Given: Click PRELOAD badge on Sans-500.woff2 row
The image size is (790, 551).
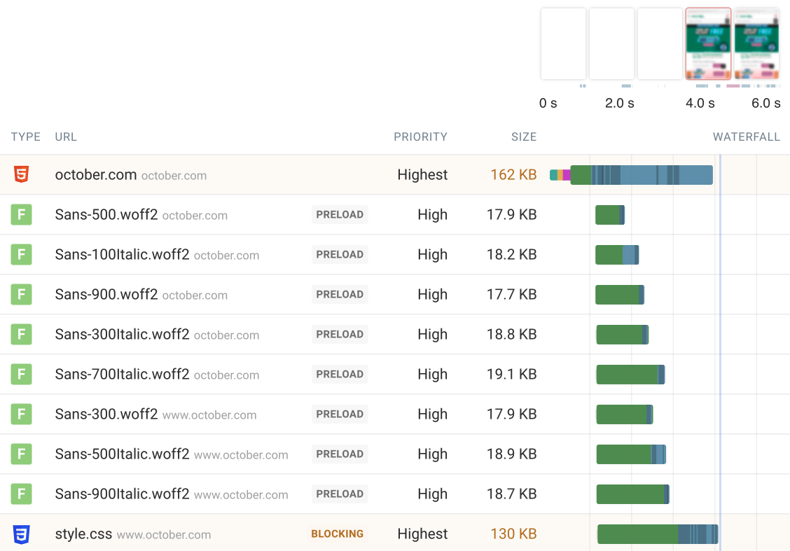Looking at the screenshot, I should point(340,214).
